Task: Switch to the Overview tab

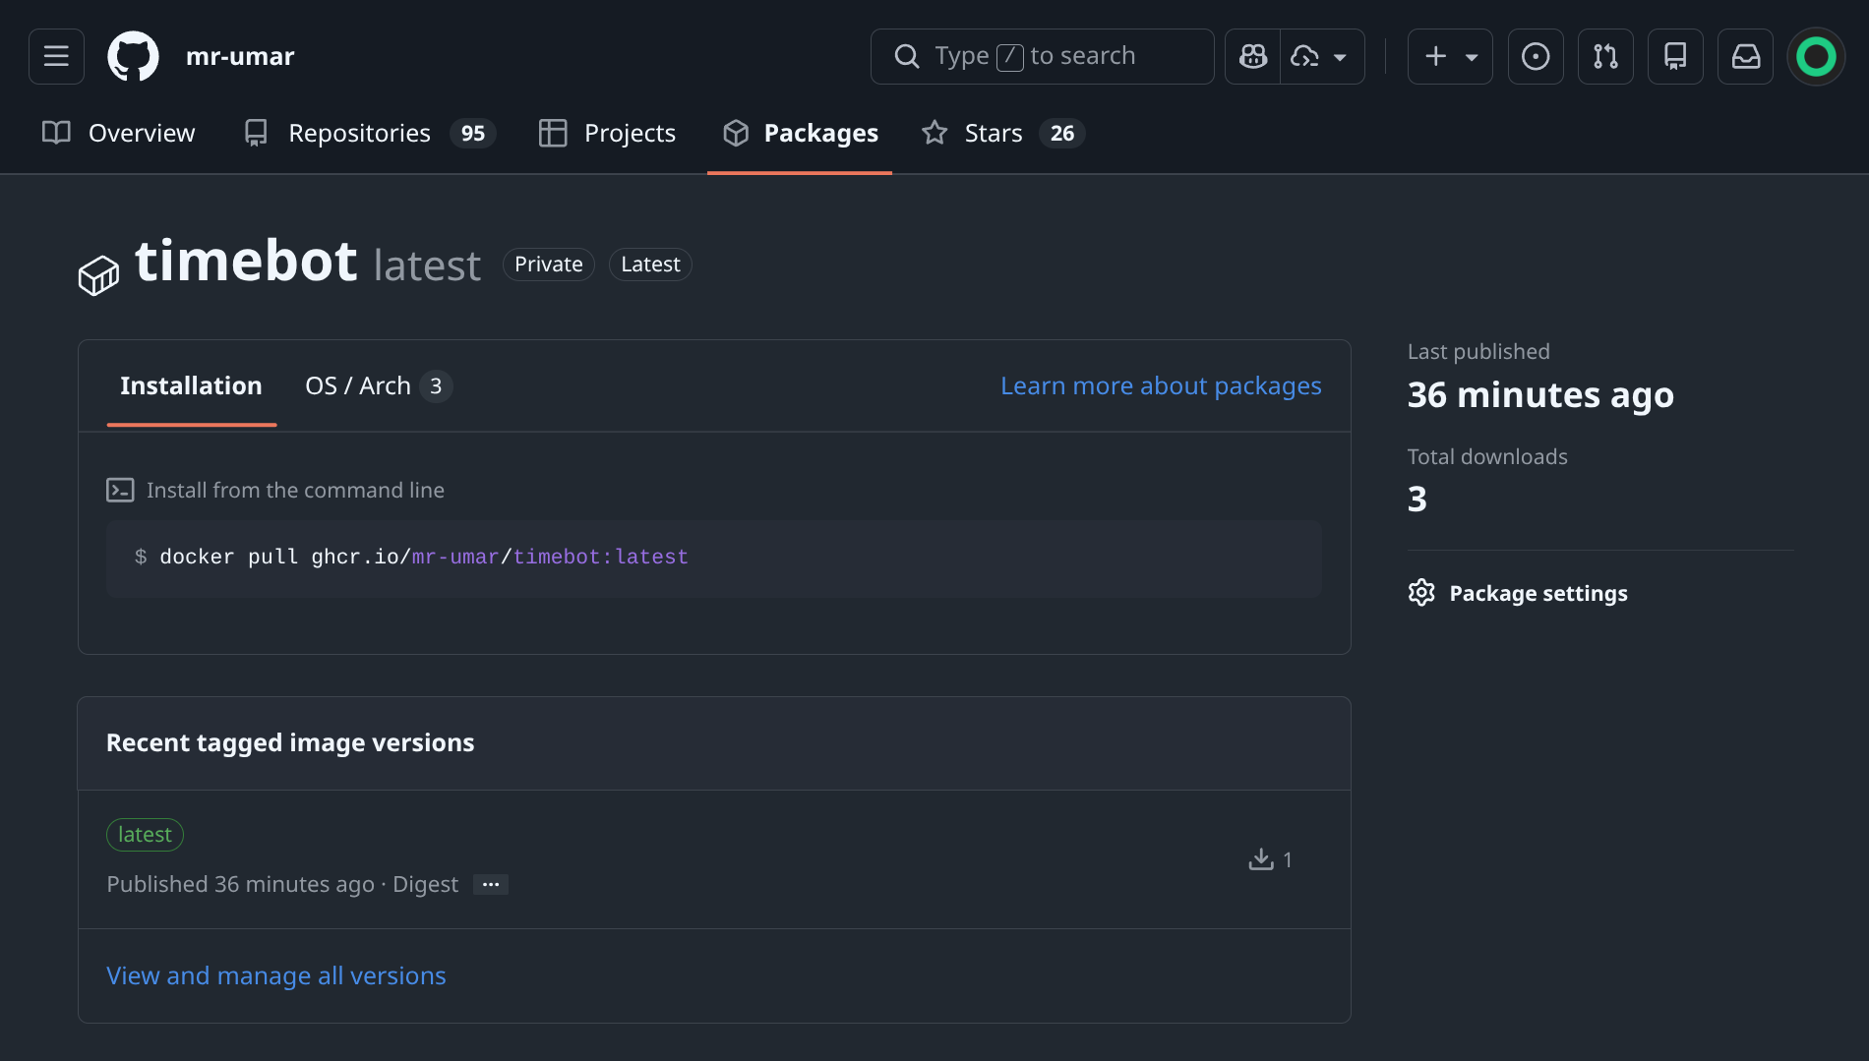Action: click(118, 133)
